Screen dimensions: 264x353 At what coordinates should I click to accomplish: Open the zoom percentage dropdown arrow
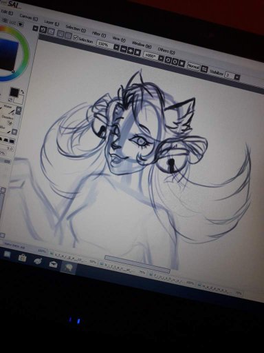tap(116, 48)
